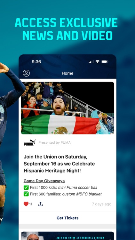Tap the custom MBFC blanket giveaway line
The image size is (135, 240).
66,194
